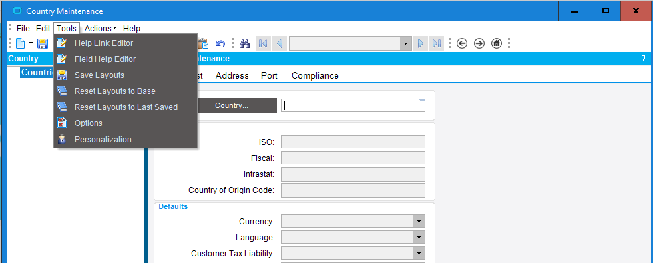Click the Forward circular arrow icon

479,43
